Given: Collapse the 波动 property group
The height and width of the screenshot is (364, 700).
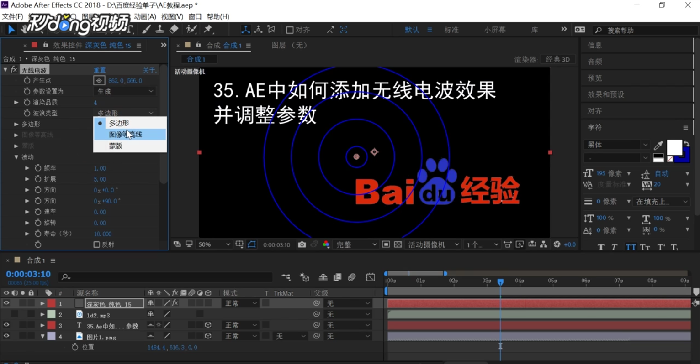Looking at the screenshot, I should 16,157.
